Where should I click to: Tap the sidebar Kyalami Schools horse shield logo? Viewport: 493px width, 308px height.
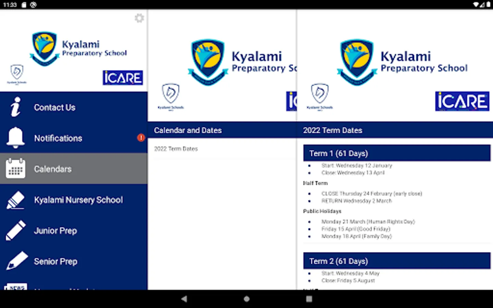(17, 74)
